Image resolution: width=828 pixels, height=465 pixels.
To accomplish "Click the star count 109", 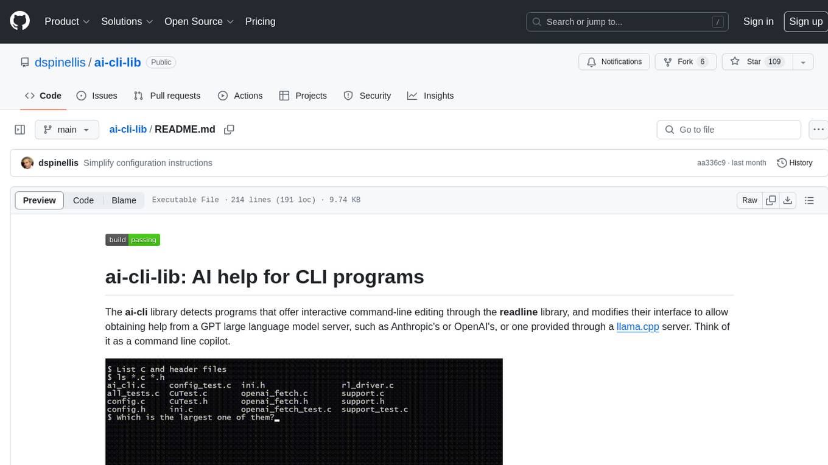I will click(x=774, y=61).
